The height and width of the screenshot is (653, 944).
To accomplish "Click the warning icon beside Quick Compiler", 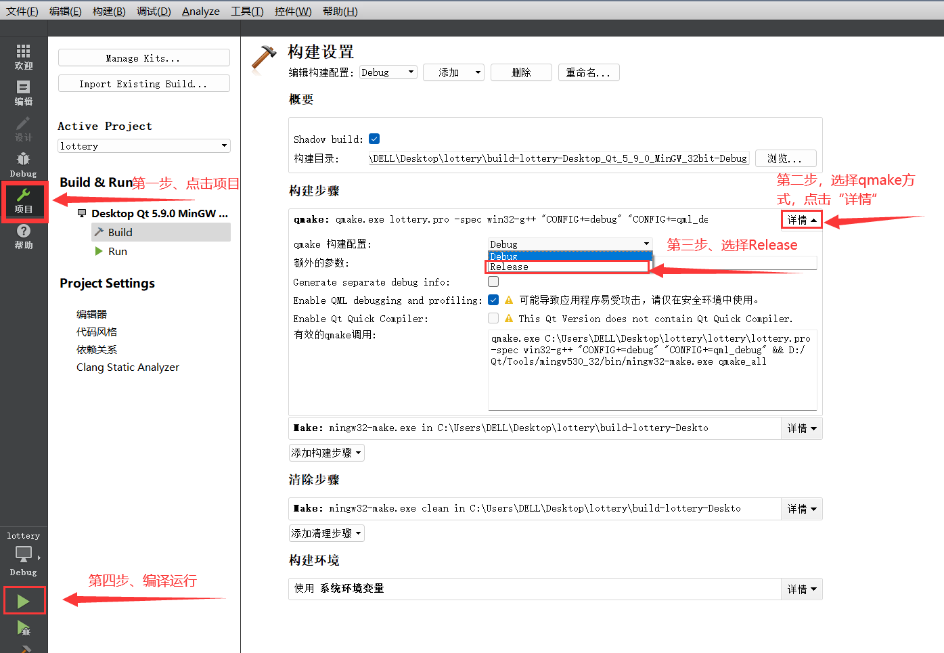I will coord(509,318).
